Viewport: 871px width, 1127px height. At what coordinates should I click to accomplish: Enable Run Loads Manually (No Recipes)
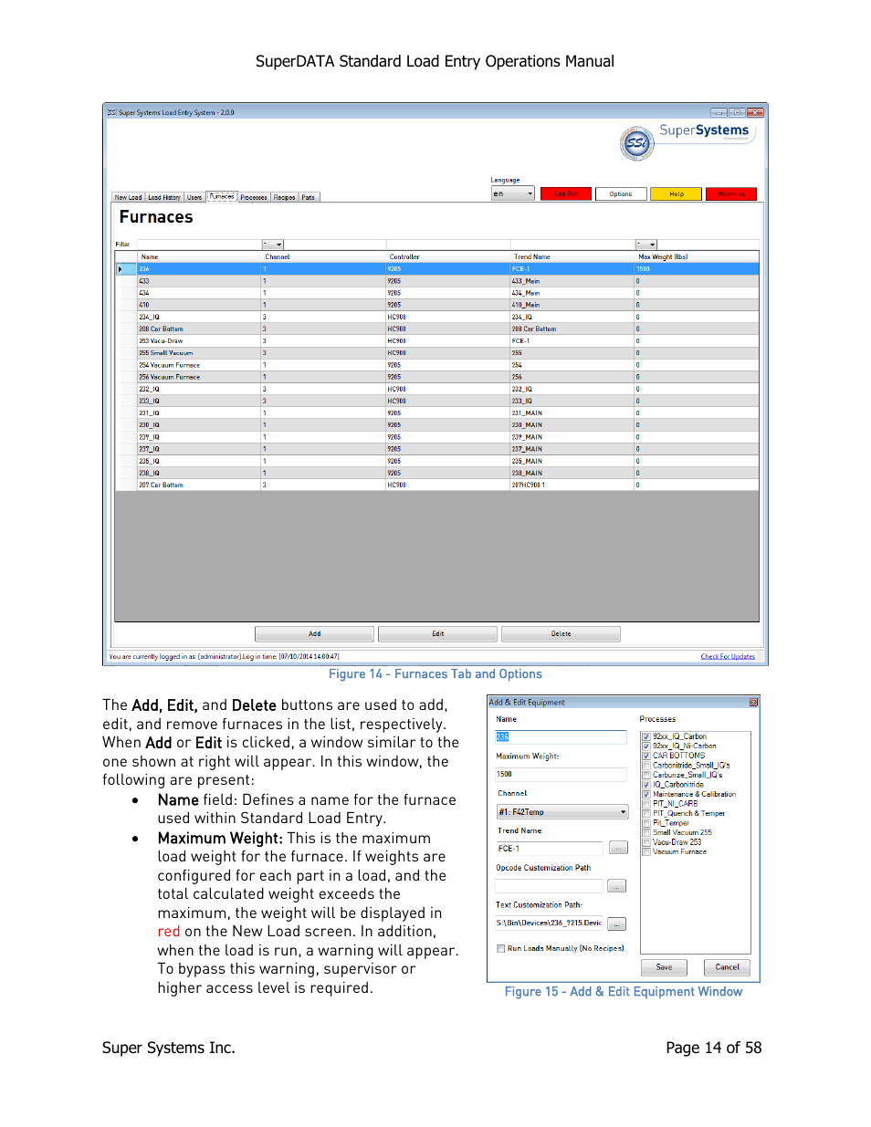[x=500, y=948]
